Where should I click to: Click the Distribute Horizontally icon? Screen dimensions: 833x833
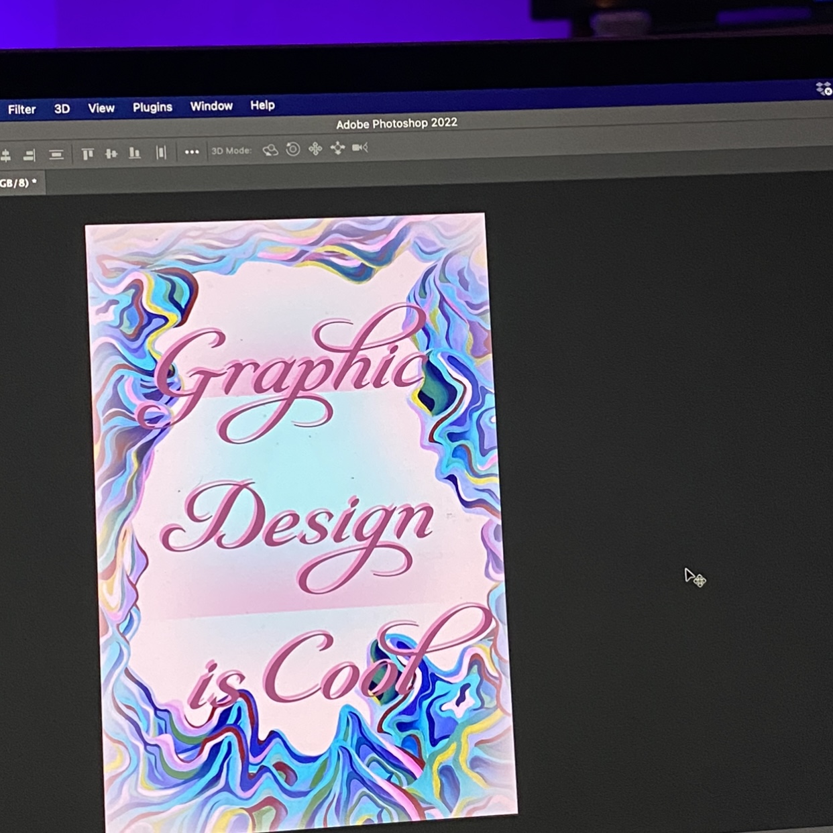click(x=161, y=152)
